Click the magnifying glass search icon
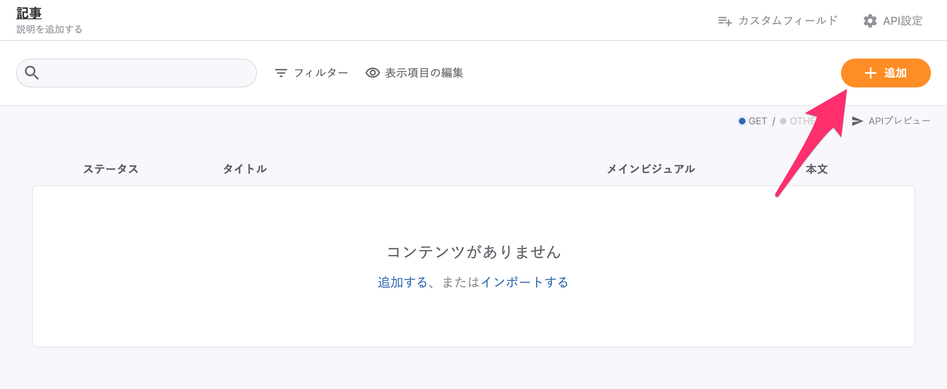Viewport: 947px width, 389px height. coord(32,73)
